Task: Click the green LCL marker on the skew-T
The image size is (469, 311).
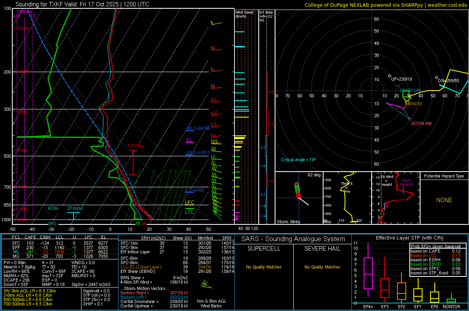Action: pos(189,212)
